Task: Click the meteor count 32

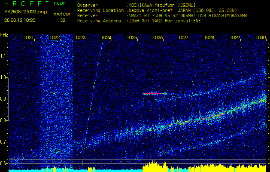Action: coord(63,20)
